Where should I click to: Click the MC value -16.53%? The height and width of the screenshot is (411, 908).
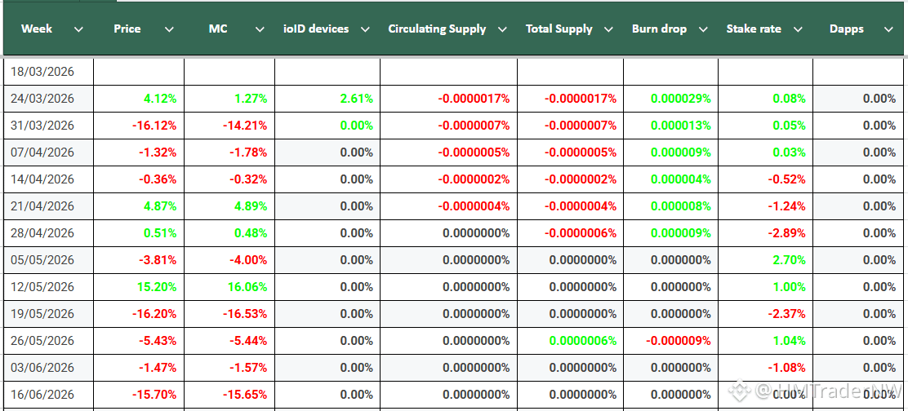(x=245, y=314)
